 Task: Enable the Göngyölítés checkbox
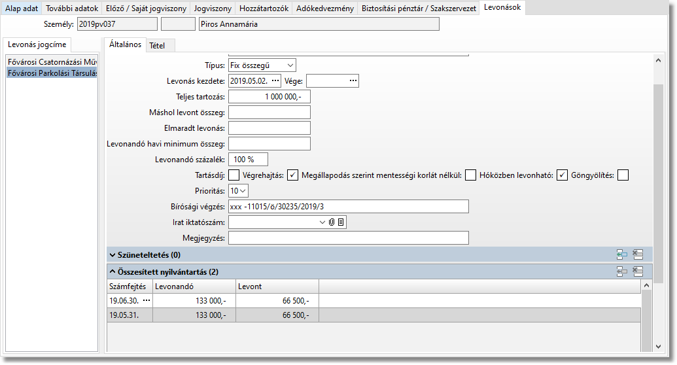(623, 175)
